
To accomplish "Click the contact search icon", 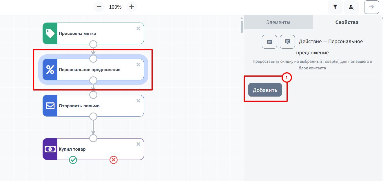I will [x=351, y=7].
